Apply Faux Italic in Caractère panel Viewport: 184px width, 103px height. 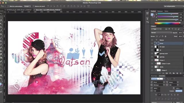(x=159, y=95)
